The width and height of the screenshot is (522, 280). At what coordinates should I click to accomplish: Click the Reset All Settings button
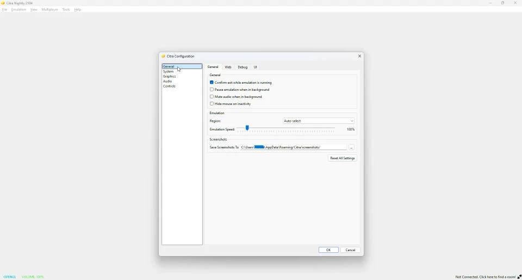(342, 158)
